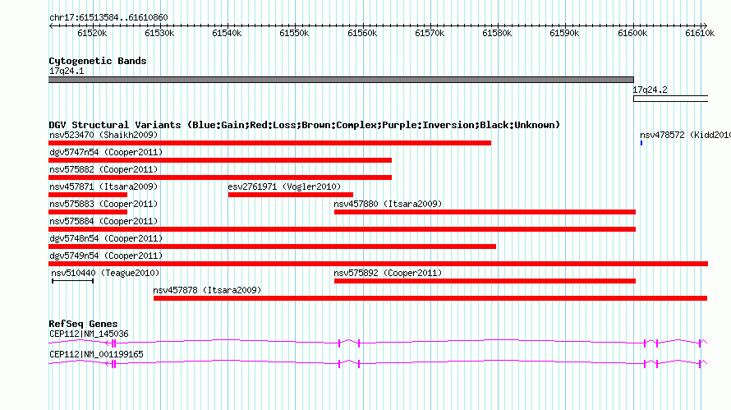
Task: Click the CEP112|NM_001199165 gene label
Action: (96, 354)
